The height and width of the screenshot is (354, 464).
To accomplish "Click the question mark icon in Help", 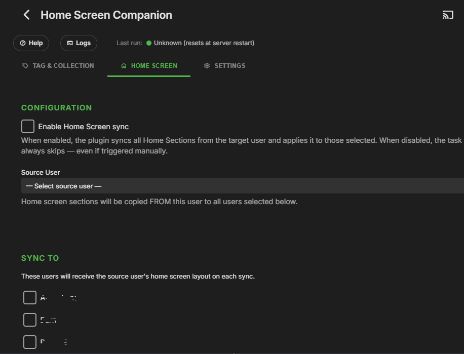I will (23, 43).
